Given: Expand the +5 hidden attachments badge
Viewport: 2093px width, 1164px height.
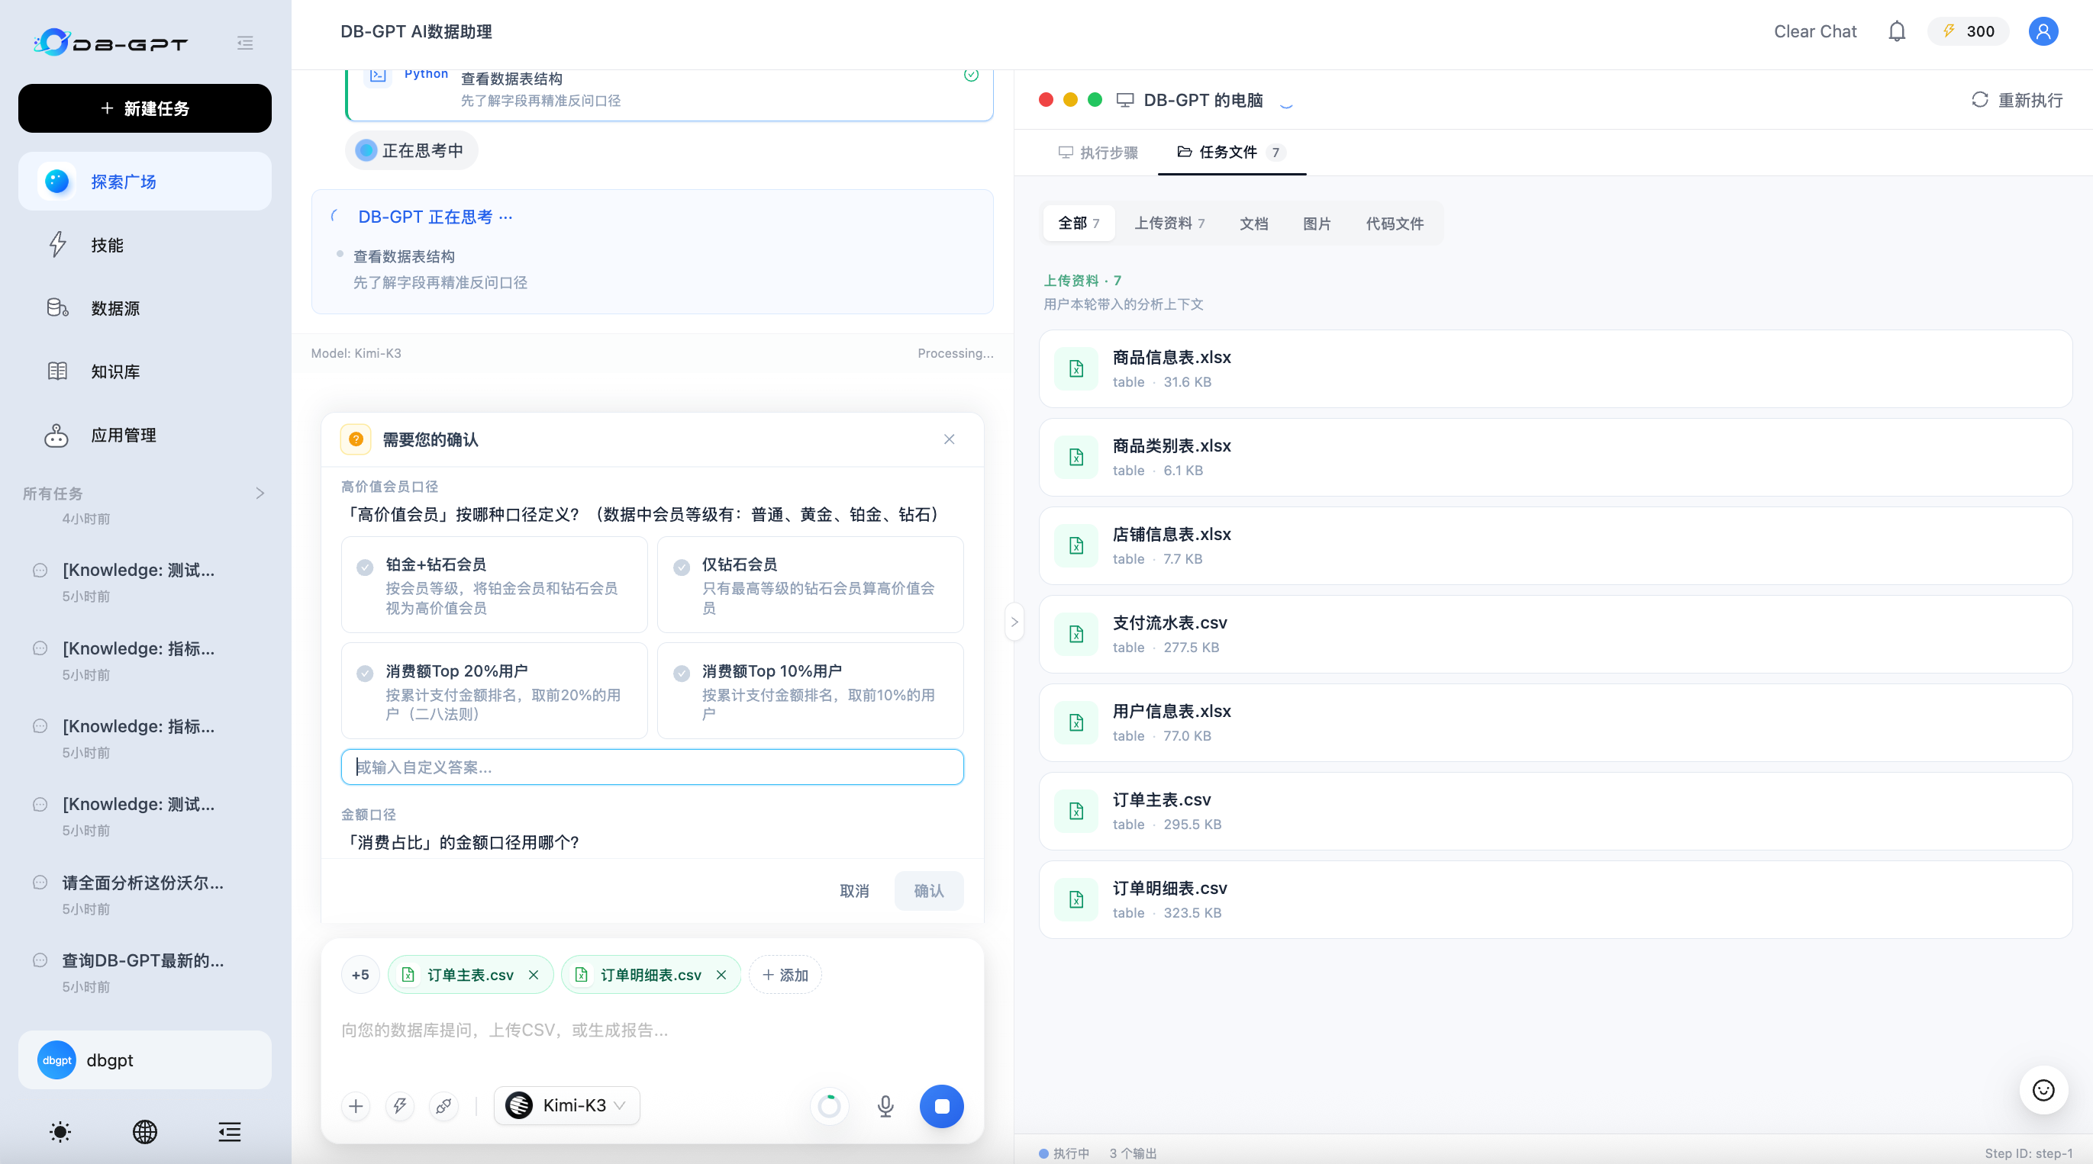Looking at the screenshot, I should click(x=360, y=975).
